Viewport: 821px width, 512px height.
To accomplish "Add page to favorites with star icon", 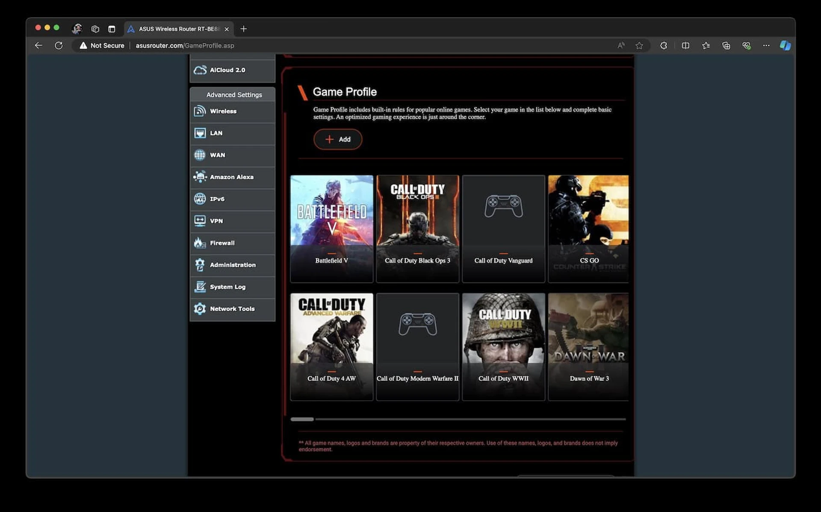I will (639, 45).
